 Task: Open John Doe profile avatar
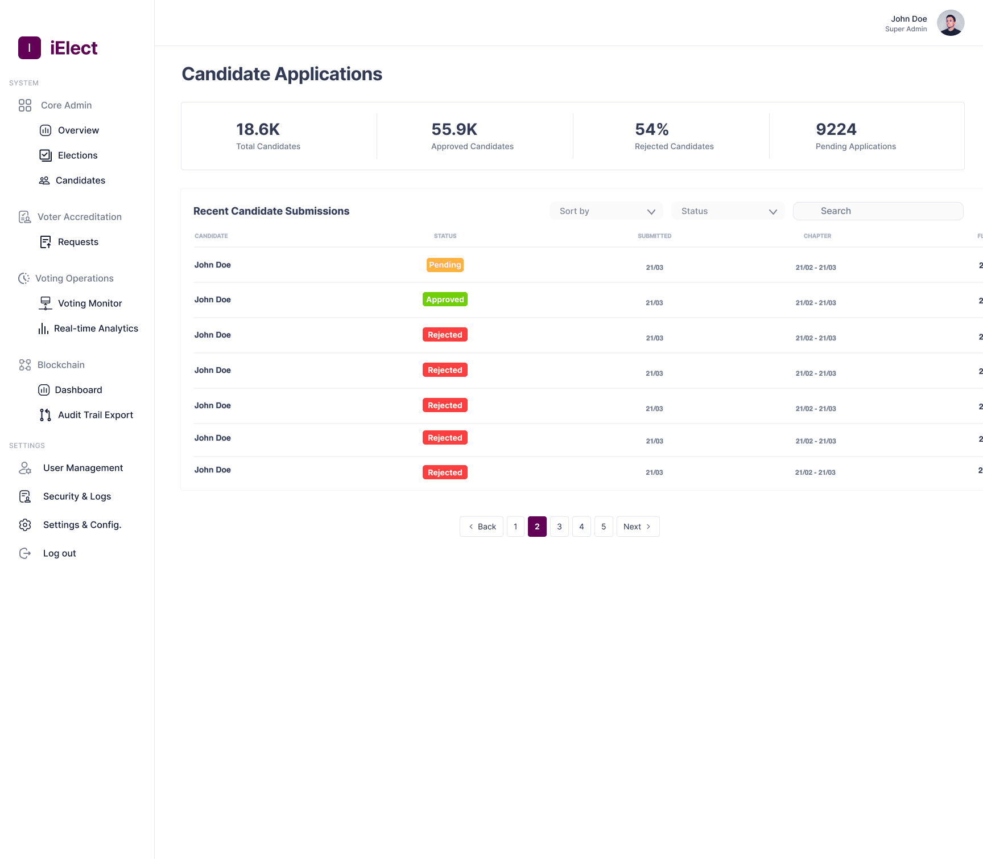[x=951, y=23]
